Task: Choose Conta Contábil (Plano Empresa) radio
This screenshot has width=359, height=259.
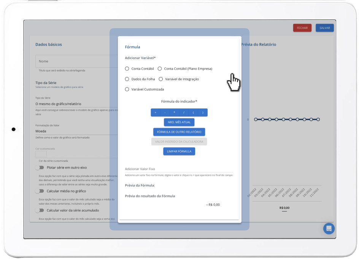Action: tap(160, 69)
